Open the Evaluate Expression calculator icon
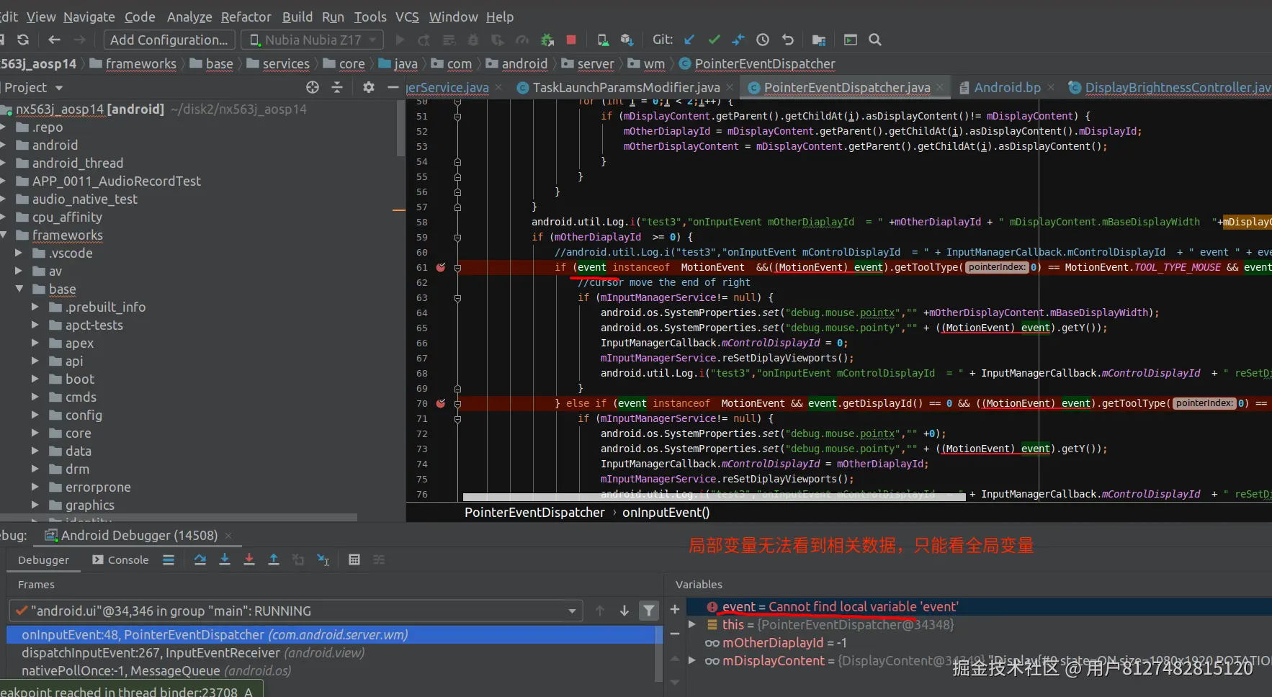1272x697 pixels. pyautogui.click(x=354, y=559)
